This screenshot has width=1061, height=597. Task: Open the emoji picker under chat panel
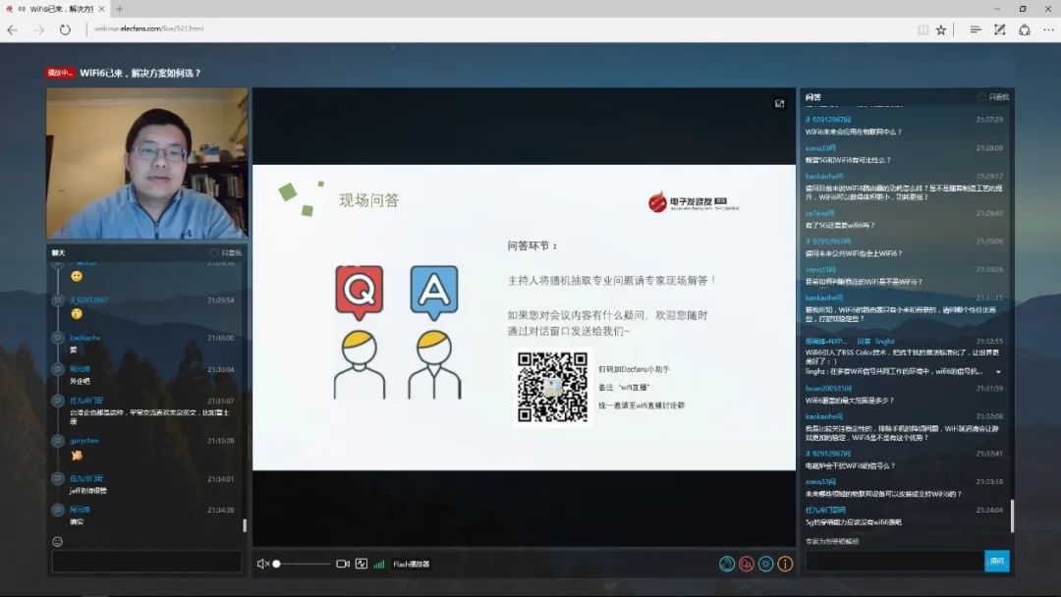click(56, 540)
